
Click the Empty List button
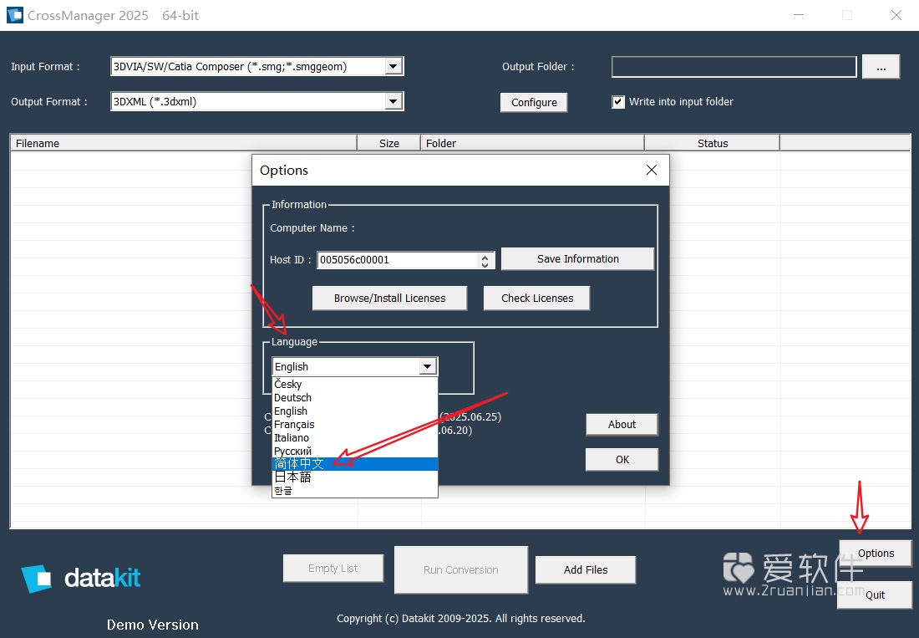pyautogui.click(x=333, y=568)
